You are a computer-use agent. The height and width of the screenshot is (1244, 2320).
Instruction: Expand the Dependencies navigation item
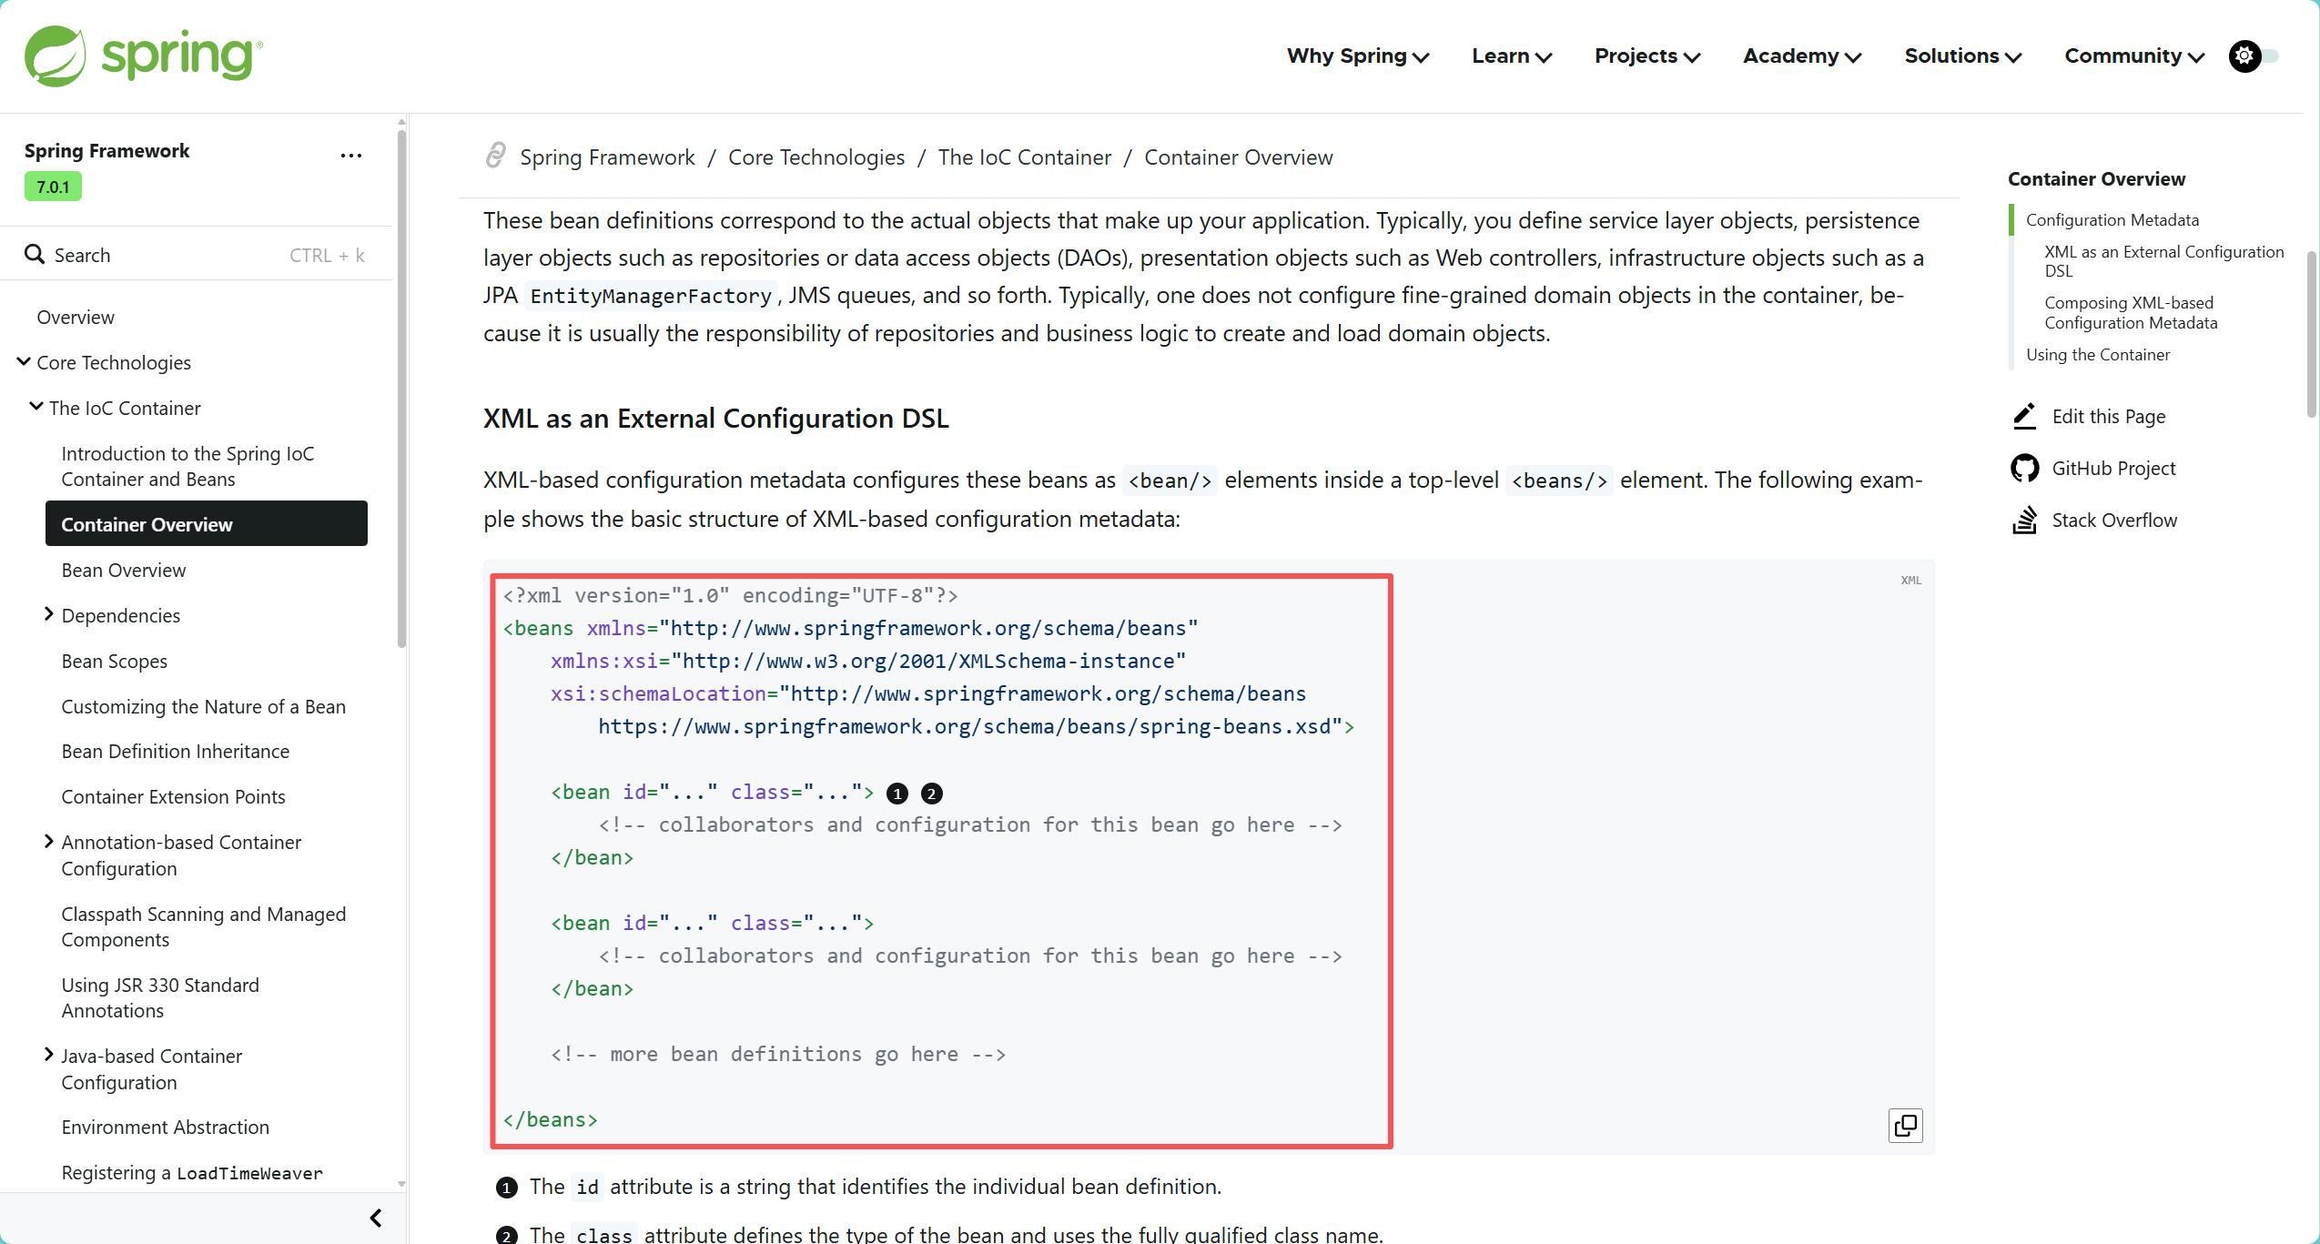49,615
